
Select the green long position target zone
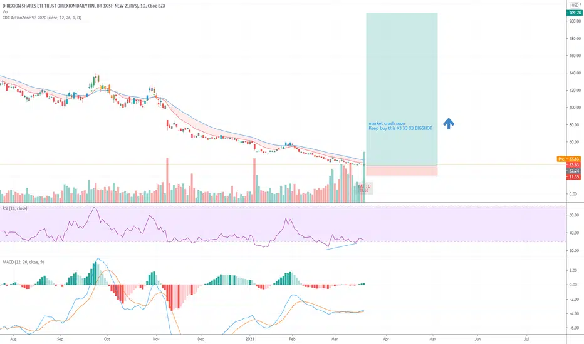402,89
